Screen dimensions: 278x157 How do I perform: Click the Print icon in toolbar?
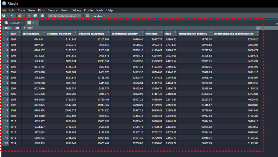(x=43, y=16)
